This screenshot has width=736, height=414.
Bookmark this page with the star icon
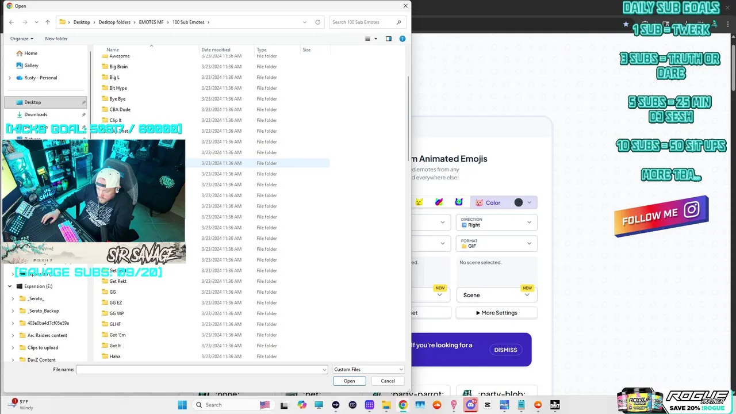626,24
